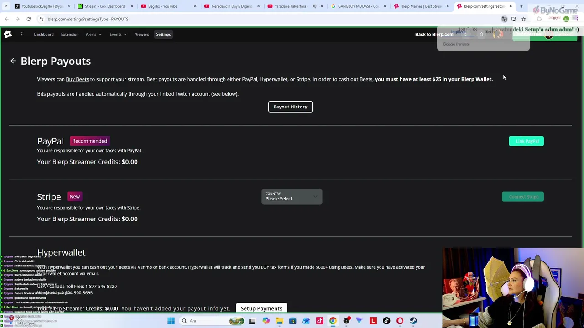Open Chrome from taskbar
Viewport: 584px width, 328px height.
pyautogui.click(x=333, y=321)
